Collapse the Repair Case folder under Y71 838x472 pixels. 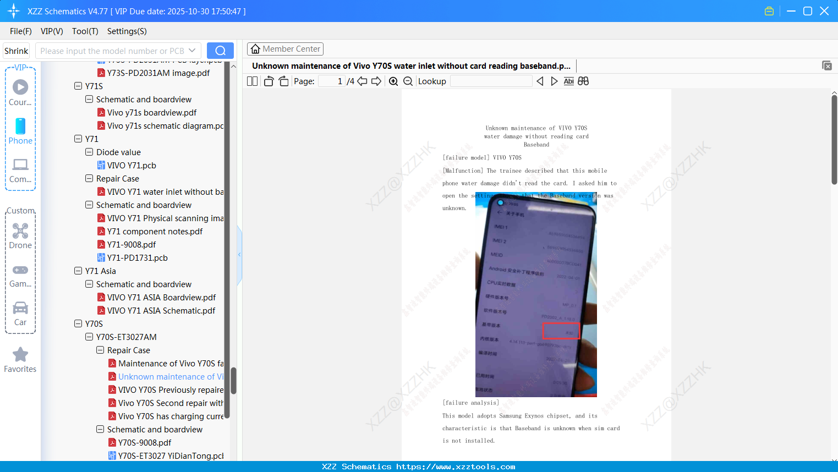point(89,178)
